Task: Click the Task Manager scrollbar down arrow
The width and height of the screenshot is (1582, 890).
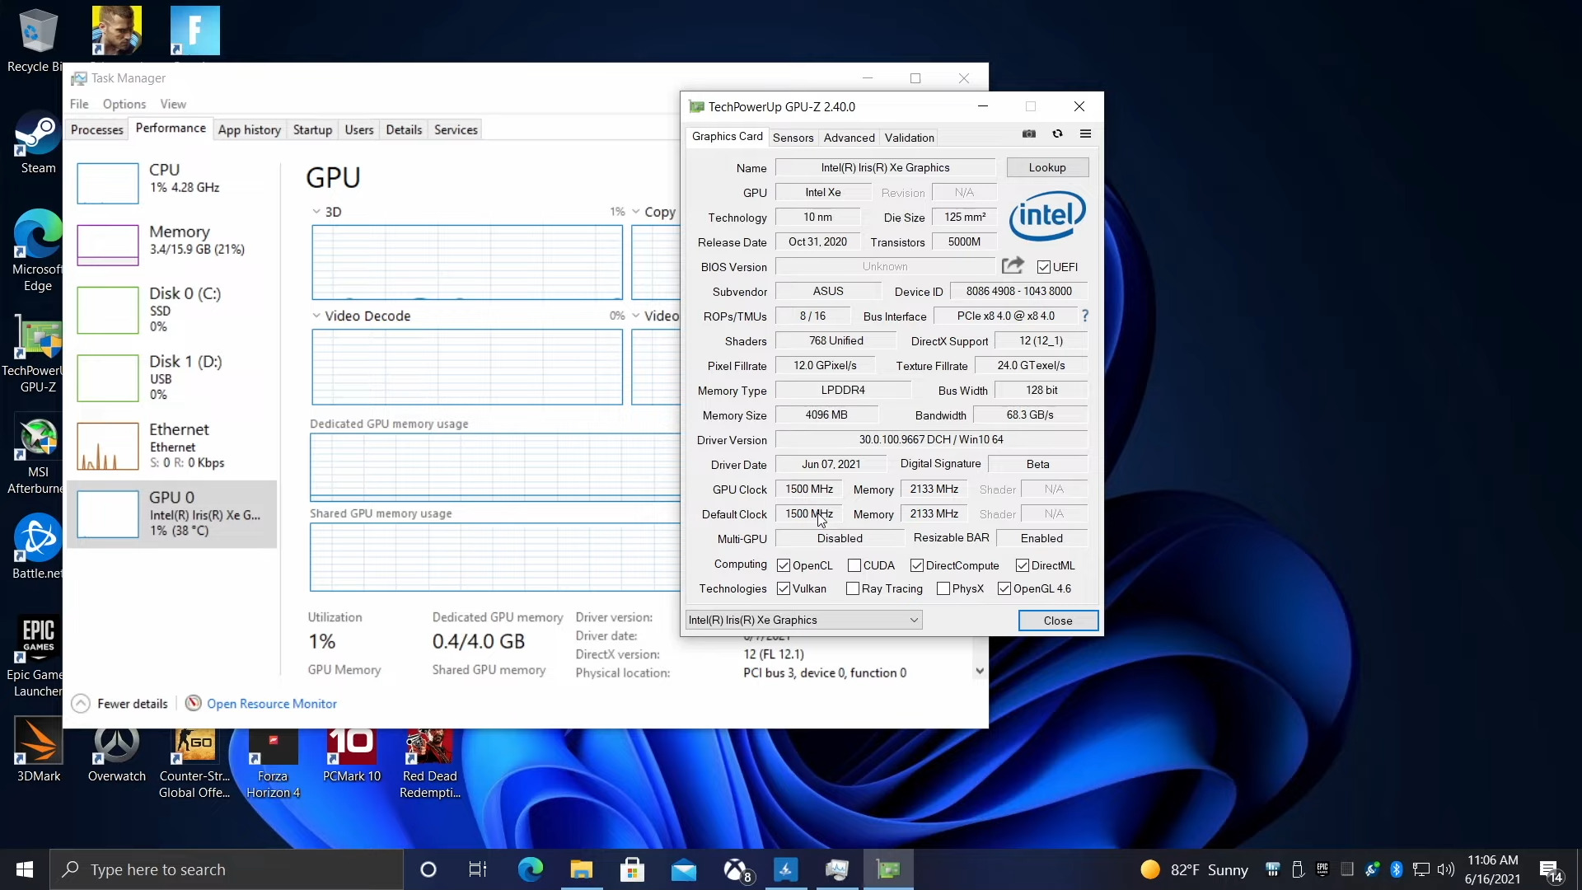Action: point(980,671)
